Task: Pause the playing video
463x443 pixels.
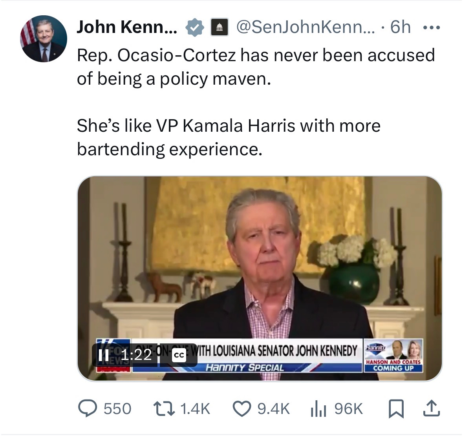Action: pyautogui.click(x=104, y=355)
